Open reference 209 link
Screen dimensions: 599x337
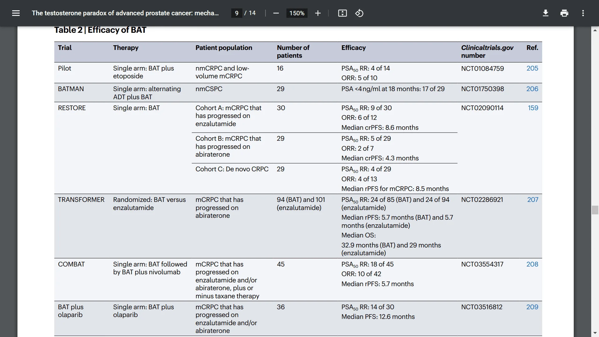pyautogui.click(x=532, y=307)
